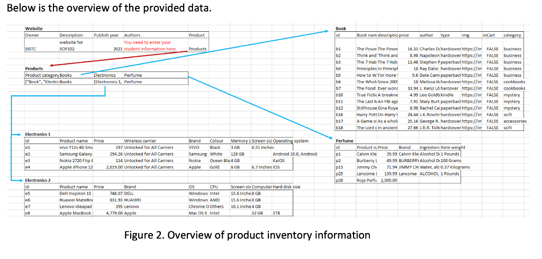Screen dimensions: 542x259
Task: Select row id "e7"
Action: [28, 207]
